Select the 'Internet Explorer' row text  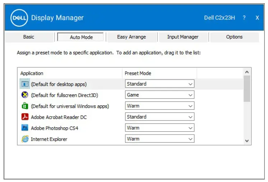click(x=49, y=139)
